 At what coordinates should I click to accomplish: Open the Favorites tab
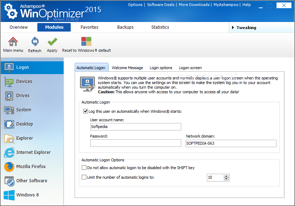coord(89,27)
